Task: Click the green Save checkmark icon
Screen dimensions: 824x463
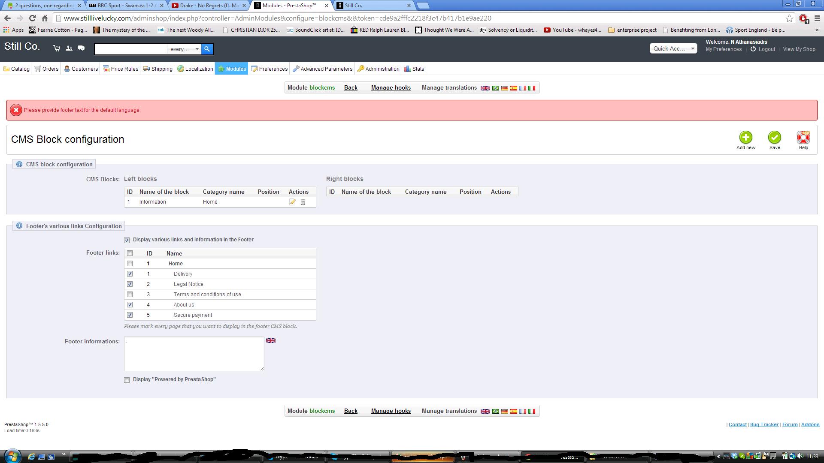Action: click(774, 138)
